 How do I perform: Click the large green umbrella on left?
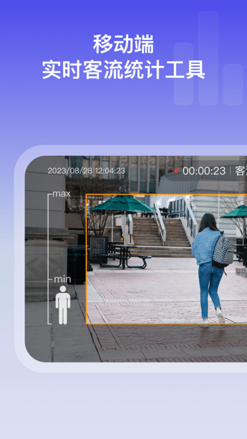[x=122, y=203]
